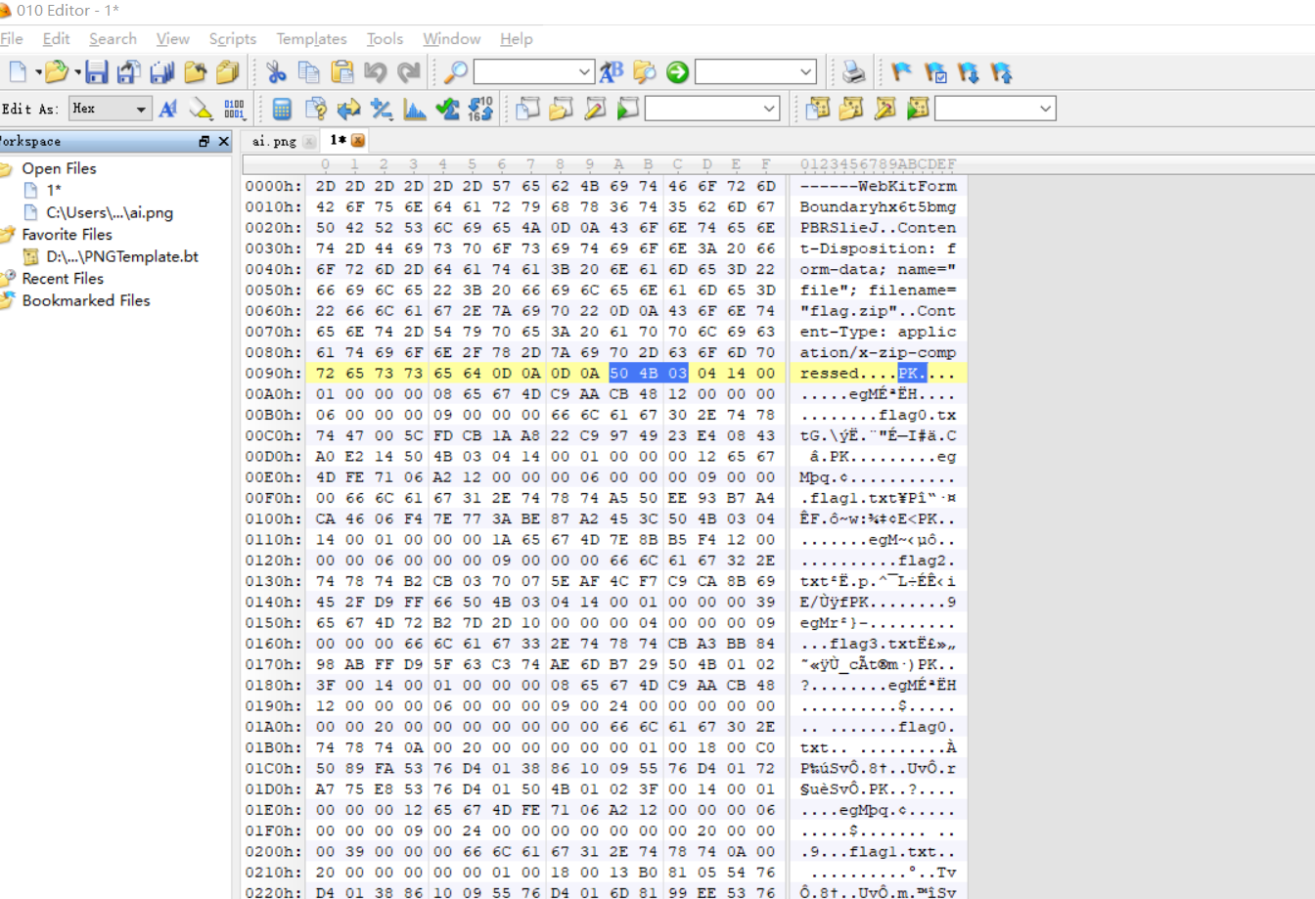Toggle a bookmark with the flag icon
The width and height of the screenshot is (1315, 899).
902,71
